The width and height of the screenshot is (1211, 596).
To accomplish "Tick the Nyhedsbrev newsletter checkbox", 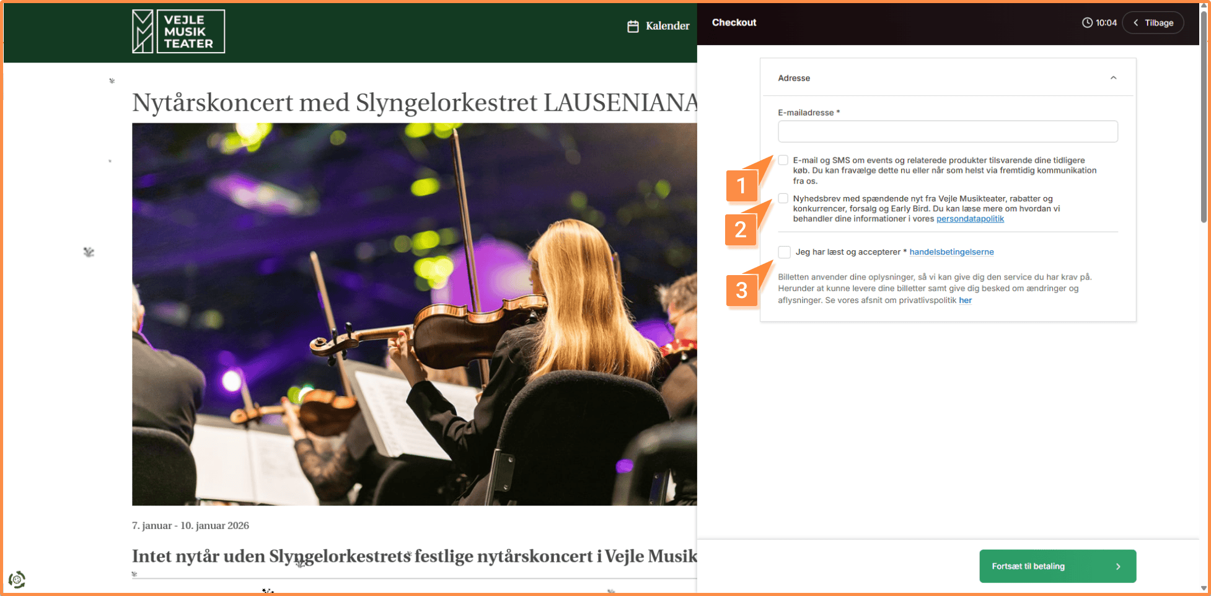I will click(x=783, y=198).
